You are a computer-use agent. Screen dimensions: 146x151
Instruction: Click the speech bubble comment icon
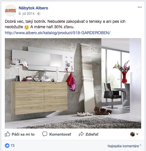[x=45, y=134]
